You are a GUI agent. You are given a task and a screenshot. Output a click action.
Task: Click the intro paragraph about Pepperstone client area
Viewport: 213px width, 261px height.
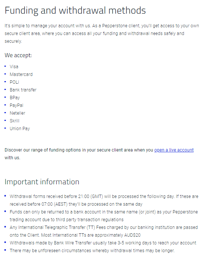[102, 34]
